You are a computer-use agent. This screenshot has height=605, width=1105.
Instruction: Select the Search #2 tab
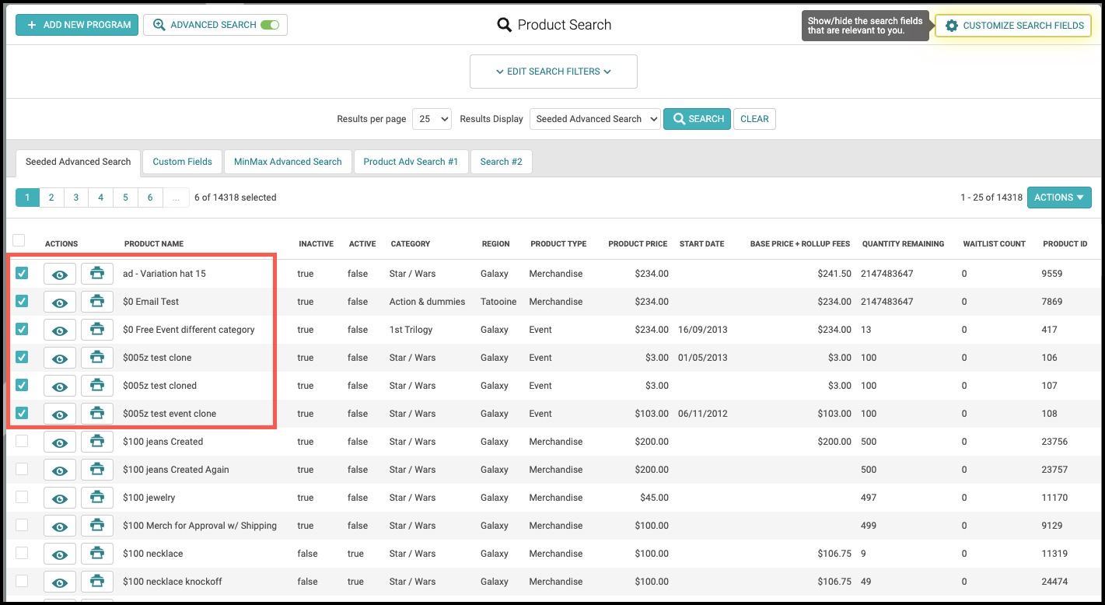tap(501, 162)
